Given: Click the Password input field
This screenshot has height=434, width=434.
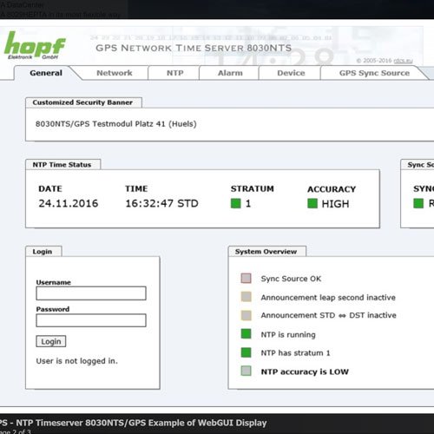Looking at the screenshot, I should tap(91, 320).
